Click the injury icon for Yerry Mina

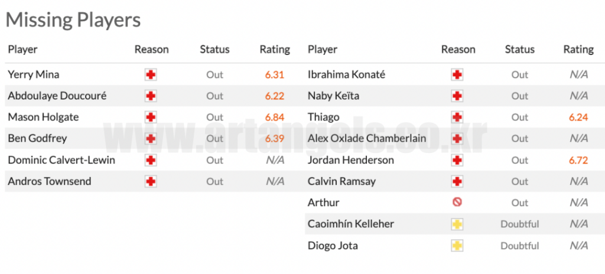click(151, 75)
